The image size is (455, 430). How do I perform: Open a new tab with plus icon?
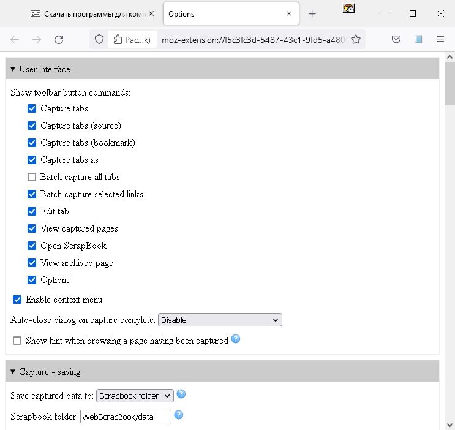coord(312,13)
